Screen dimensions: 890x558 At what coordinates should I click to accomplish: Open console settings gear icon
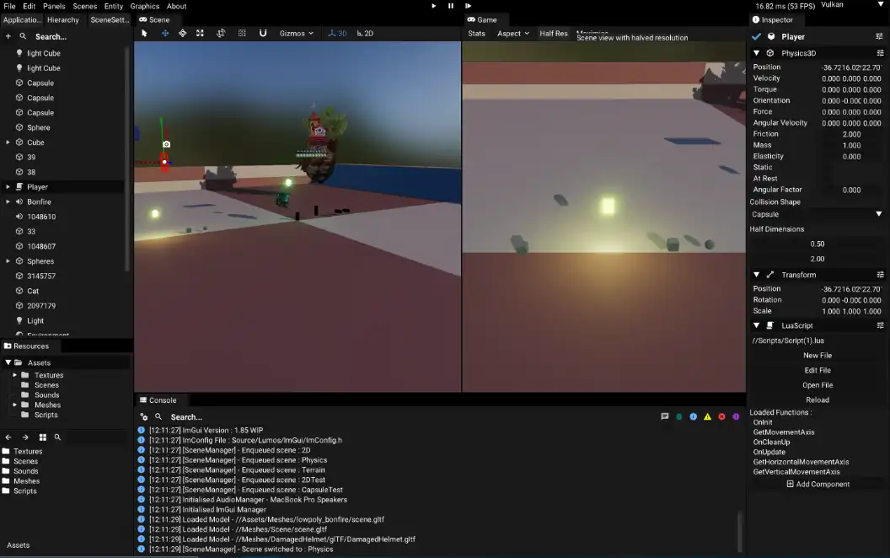[x=144, y=417]
